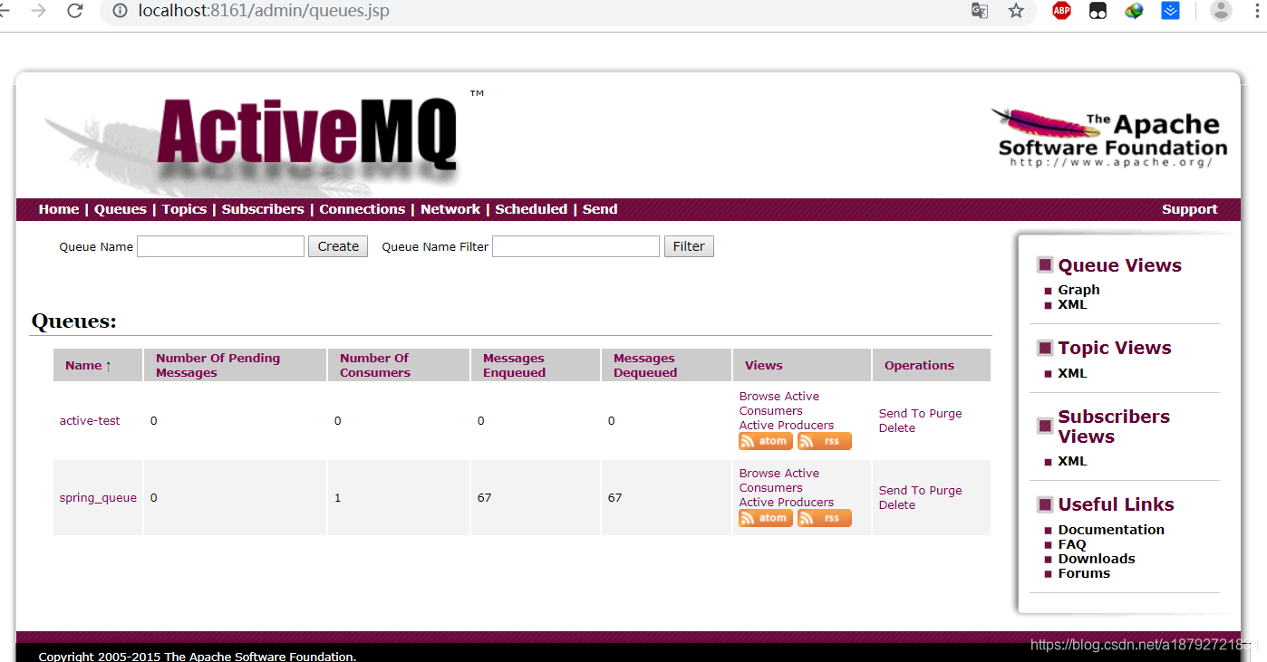Select Network in the navigation bar
Image resolution: width=1267 pixels, height=662 pixels.
click(450, 209)
